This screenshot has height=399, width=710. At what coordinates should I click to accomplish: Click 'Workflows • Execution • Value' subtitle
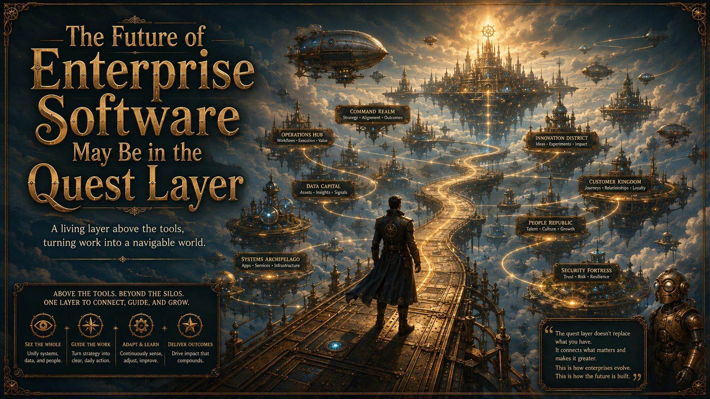(x=302, y=140)
